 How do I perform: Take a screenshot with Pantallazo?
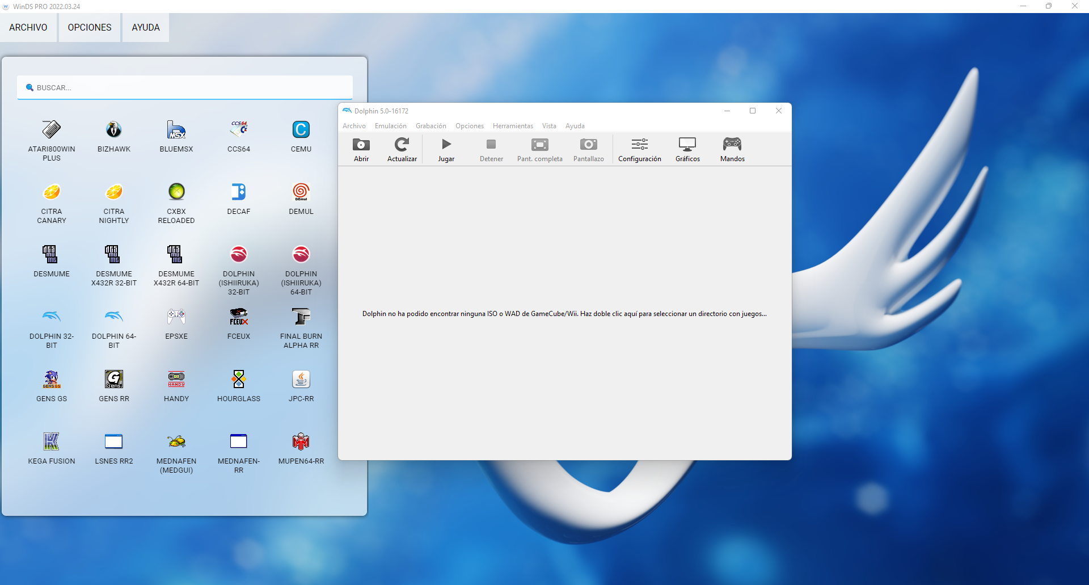pyautogui.click(x=589, y=150)
